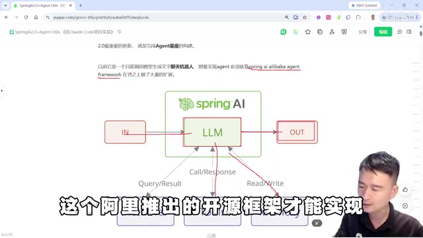Close the SpringAI2.0 browser tab
The image size is (423, 238).
(x=71, y=5)
